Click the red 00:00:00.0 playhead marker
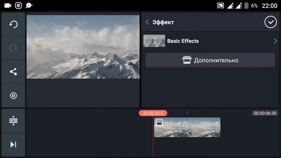The image size is (281, 158). (x=153, y=113)
